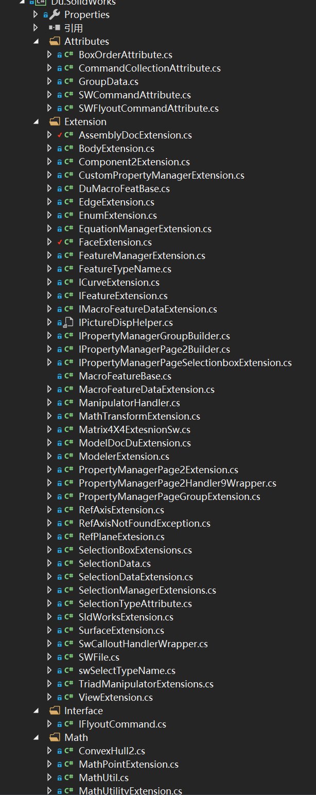
Task: Select TriadManipulatorExtensions.cs
Action: (146, 684)
